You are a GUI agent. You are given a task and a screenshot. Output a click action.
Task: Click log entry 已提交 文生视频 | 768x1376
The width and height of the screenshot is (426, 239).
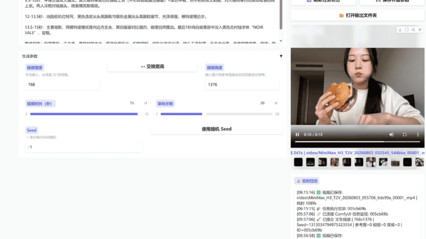[349, 225]
